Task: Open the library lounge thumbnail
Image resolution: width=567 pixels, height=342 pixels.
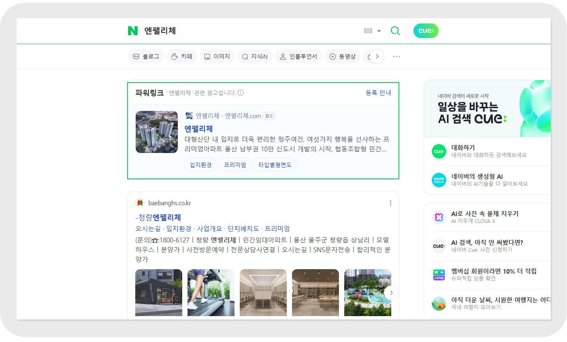Action: click(315, 293)
